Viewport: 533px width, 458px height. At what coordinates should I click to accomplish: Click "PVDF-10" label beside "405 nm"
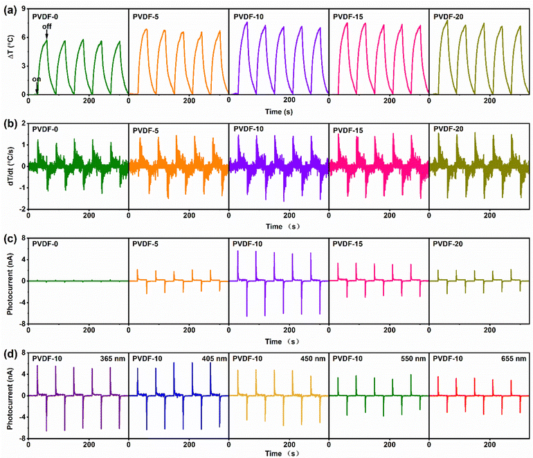147,359
